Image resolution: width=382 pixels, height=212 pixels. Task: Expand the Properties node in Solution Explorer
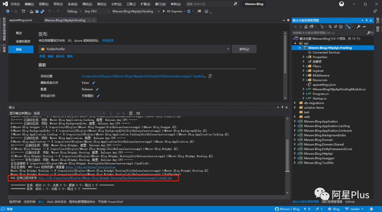(303, 57)
